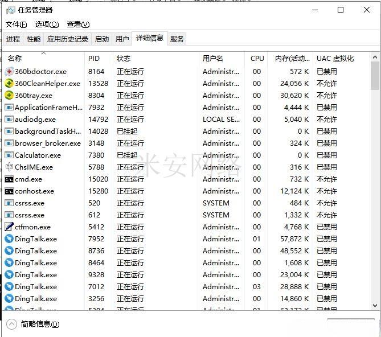Click the ApplicationFrameHost process icon
Screen dimensions: 381x337
pos(9,108)
